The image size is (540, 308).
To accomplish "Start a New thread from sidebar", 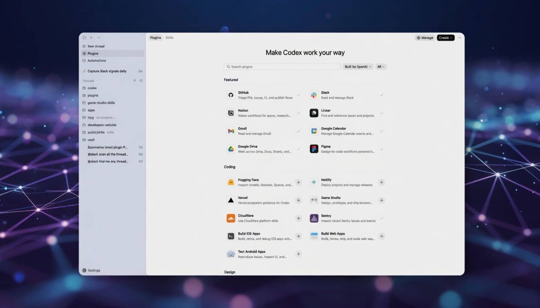I will [x=112, y=46].
